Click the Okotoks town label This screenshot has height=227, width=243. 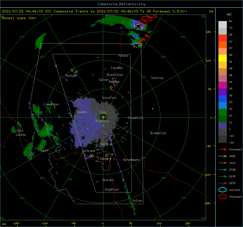click(x=108, y=180)
